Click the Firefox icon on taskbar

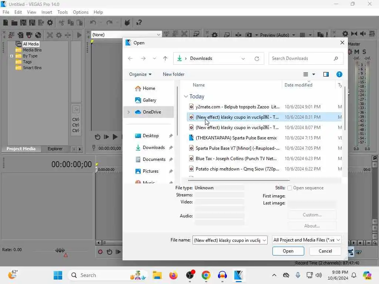pyautogui.click(x=173, y=275)
